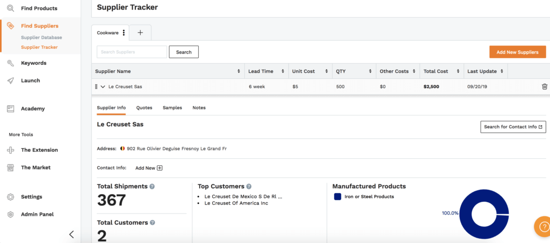
Task: Click the Iron or Steel Products color swatch
Action: (337, 197)
